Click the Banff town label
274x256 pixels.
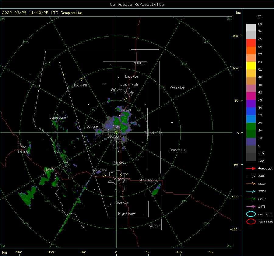click(x=50, y=170)
